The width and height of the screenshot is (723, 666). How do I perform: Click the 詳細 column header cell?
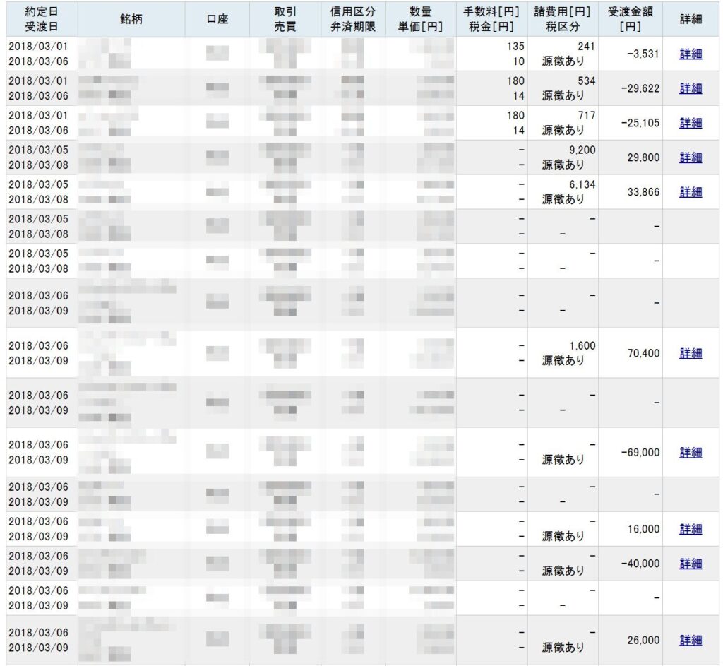coord(691,19)
